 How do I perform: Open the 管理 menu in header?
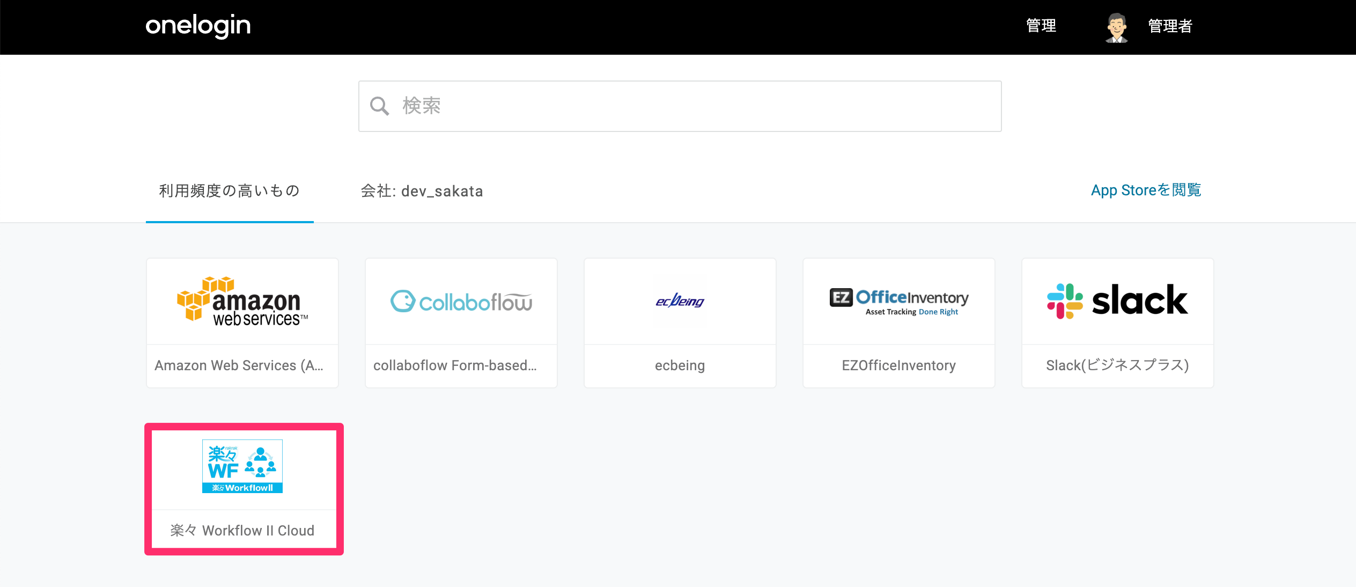(1041, 26)
